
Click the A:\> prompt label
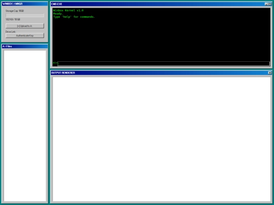(55, 63)
